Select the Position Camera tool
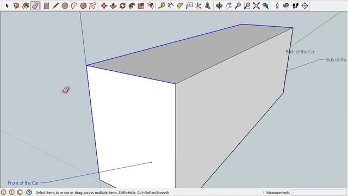 (x=277, y=6)
